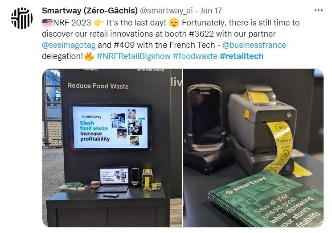Click the Smartway (Zéro-Gâchis) display name

(x=90, y=10)
